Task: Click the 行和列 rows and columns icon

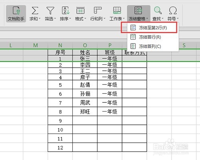Action: coord(98,10)
